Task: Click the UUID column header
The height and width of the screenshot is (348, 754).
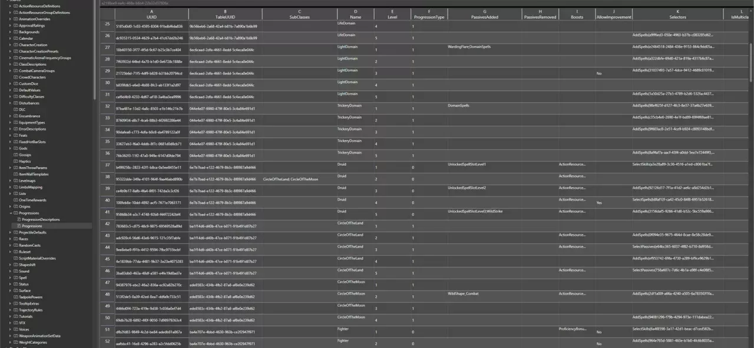Action: click(151, 15)
